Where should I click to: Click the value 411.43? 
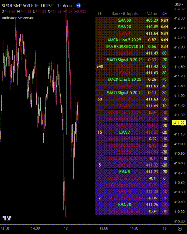pos(152,66)
